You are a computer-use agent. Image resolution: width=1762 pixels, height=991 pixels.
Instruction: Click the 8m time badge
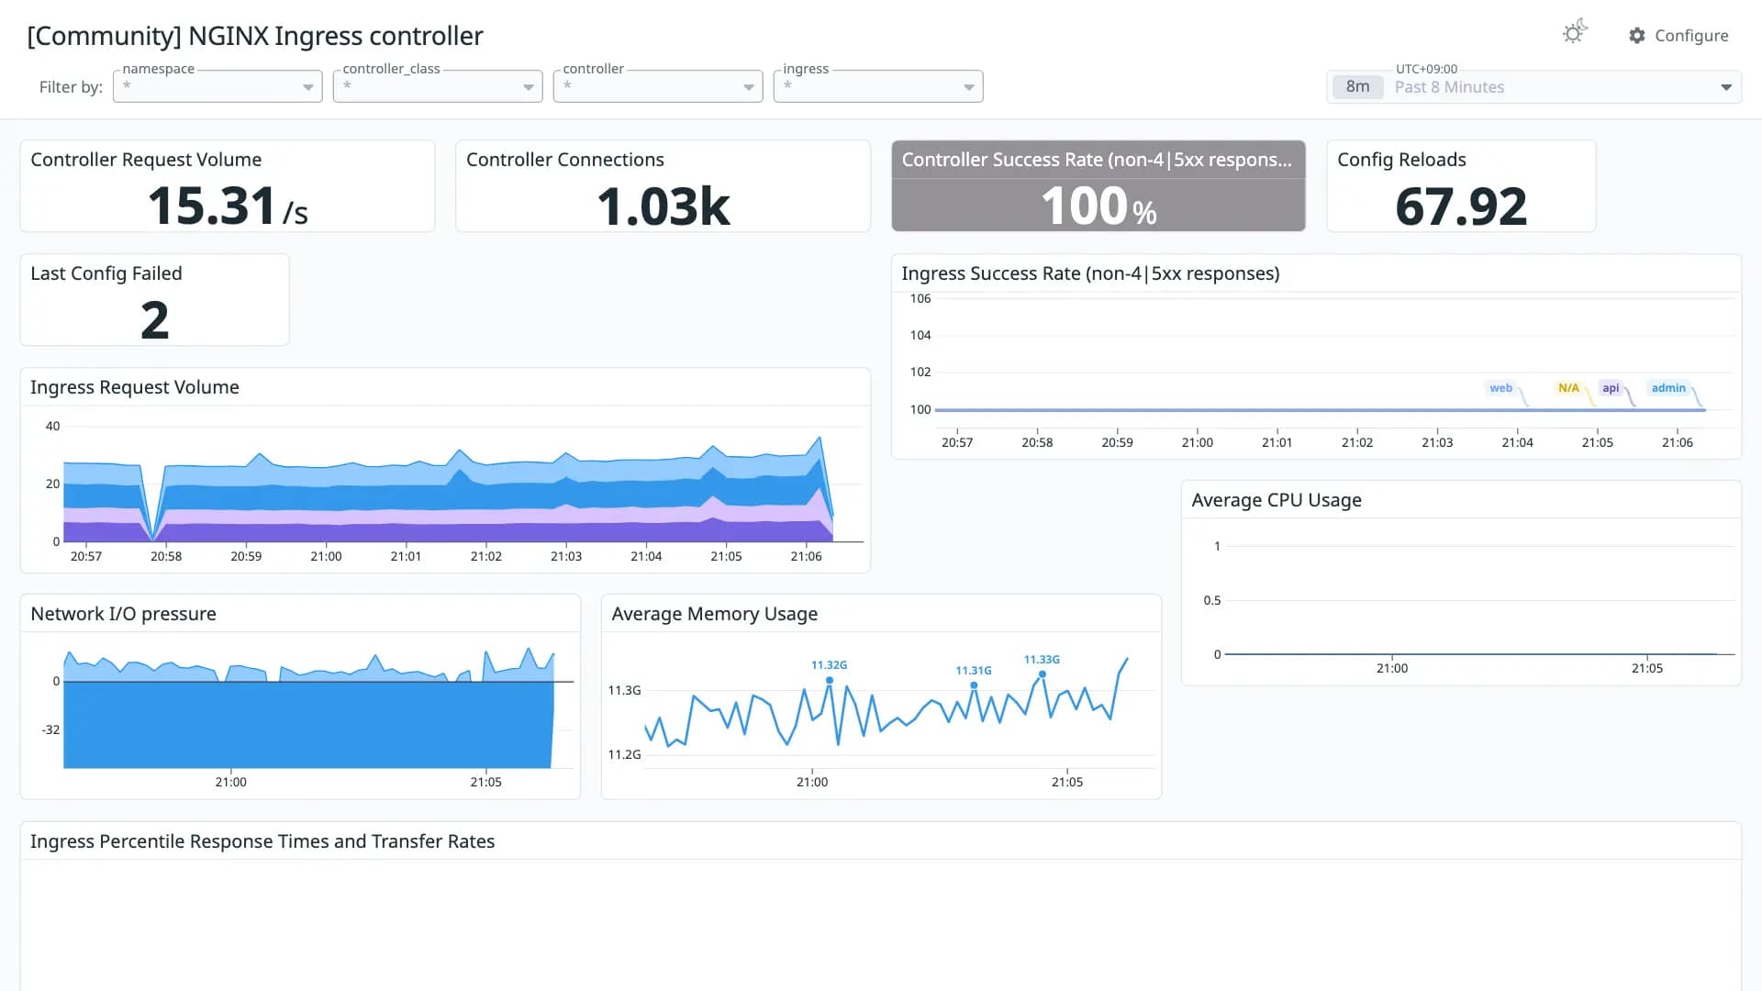pyautogui.click(x=1357, y=87)
